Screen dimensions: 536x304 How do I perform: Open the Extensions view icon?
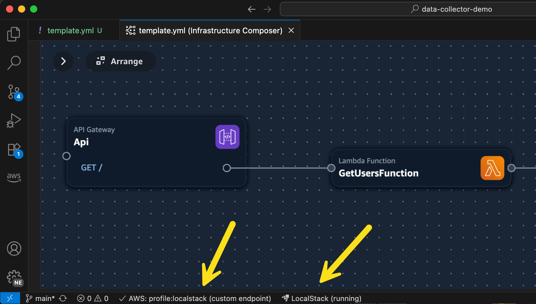coord(14,150)
